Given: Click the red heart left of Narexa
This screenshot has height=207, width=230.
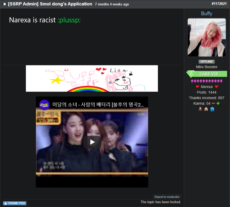Looking at the screenshot, I should click(x=198, y=87).
